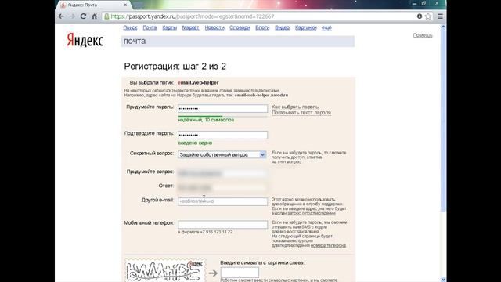Click the Яндекс logo
The height and width of the screenshot is (282, 501).
point(85,41)
